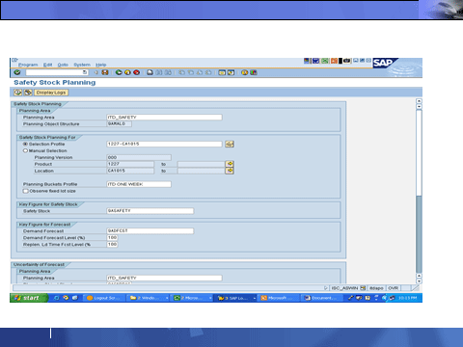Click the Find binoculars icon
Screen dimensions: 463x347
pyautogui.click(x=159, y=73)
